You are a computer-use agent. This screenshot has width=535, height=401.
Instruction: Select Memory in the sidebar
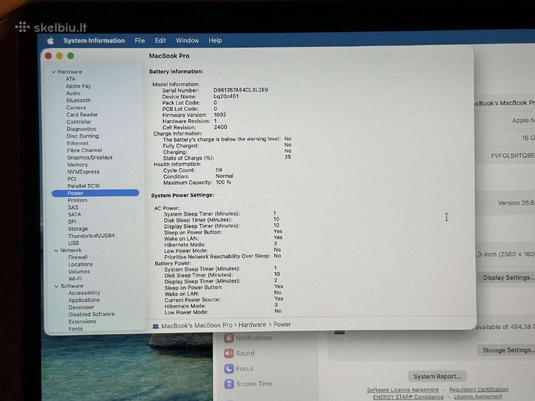tap(78, 164)
